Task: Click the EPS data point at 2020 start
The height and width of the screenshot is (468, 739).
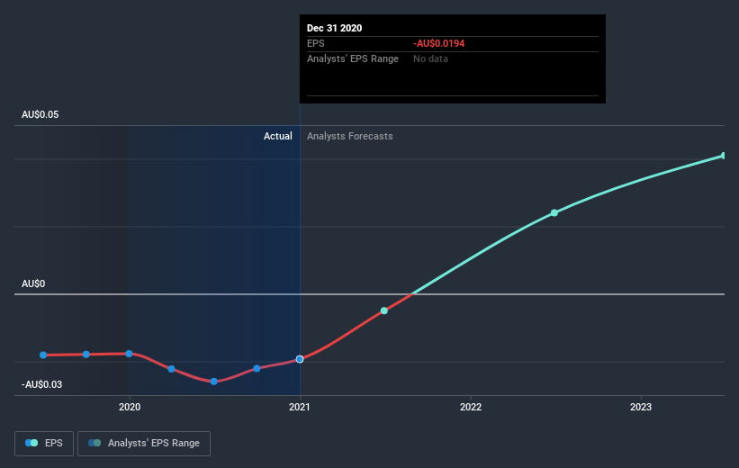Action: point(129,354)
